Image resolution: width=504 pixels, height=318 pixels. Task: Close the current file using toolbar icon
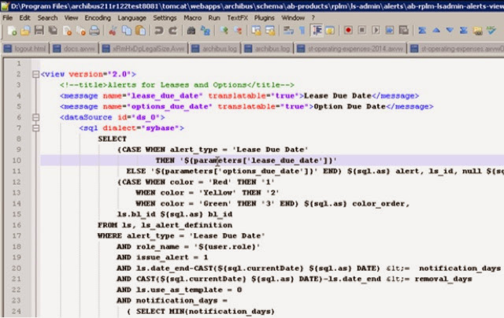point(67,31)
